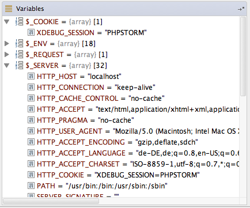Select the $_REQUEST variable name

click(44, 55)
